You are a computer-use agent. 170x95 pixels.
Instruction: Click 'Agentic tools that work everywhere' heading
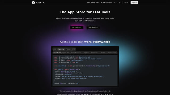click(85, 42)
